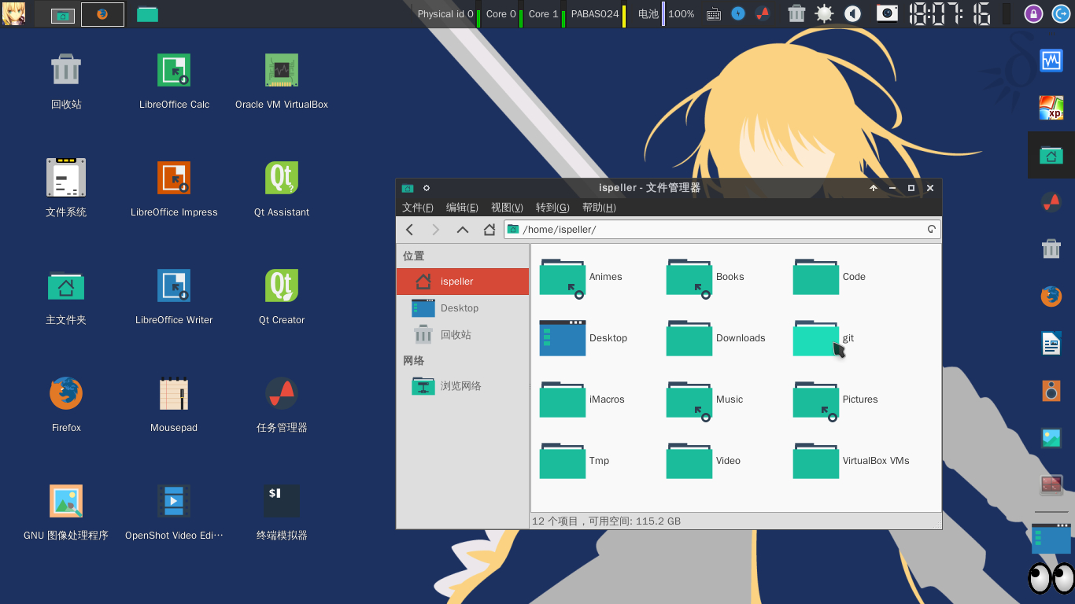The height and width of the screenshot is (604, 1075).
Task: Select the iMacros folder
Action: [582, 400]
